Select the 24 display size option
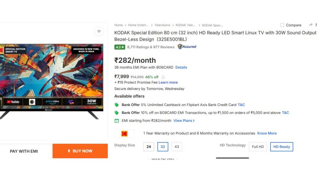 (149, 147)
